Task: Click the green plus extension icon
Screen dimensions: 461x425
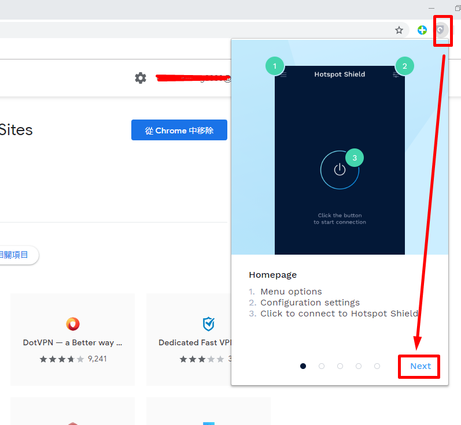Action: click(422, 30)
